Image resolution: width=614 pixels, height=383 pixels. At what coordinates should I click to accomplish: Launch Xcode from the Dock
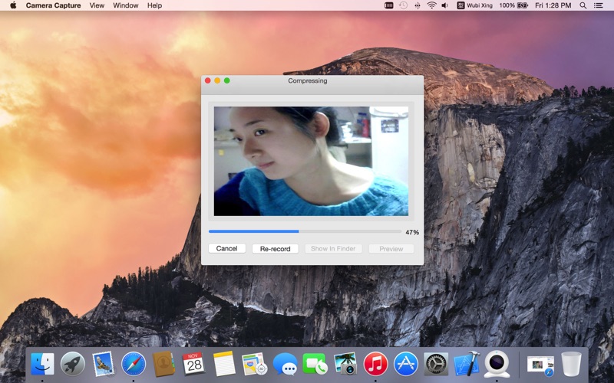point(467,363)
